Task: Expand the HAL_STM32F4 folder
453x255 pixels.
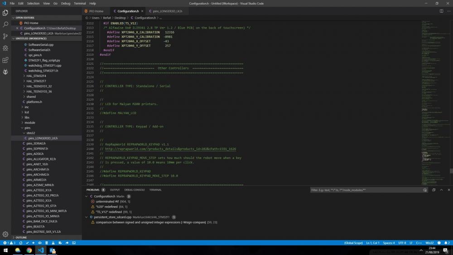Action: point(36,76)
